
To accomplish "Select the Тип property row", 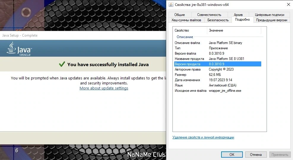I will point(218,48).
